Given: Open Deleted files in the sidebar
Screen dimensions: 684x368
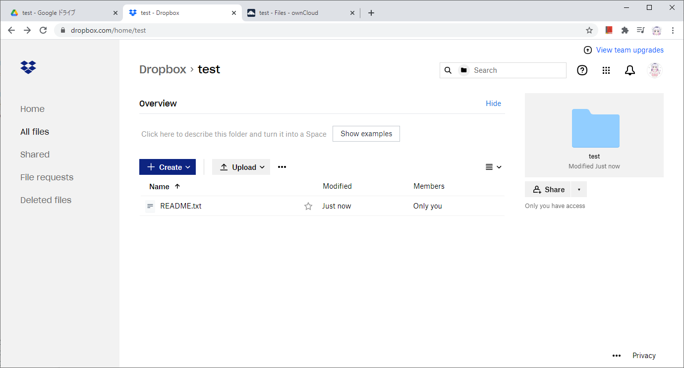Looking at the screenshot, I should point(46,200).
